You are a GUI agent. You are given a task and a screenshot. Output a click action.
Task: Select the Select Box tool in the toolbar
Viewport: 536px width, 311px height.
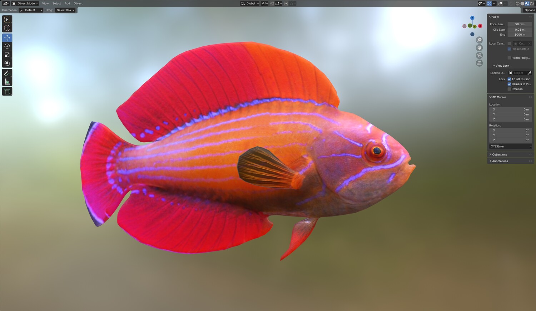tap(7, 20)
